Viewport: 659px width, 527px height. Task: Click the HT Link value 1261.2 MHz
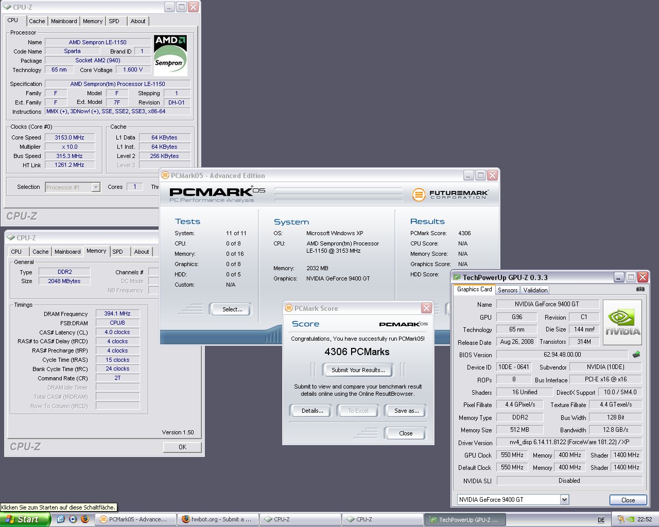[x=70, y=165]
